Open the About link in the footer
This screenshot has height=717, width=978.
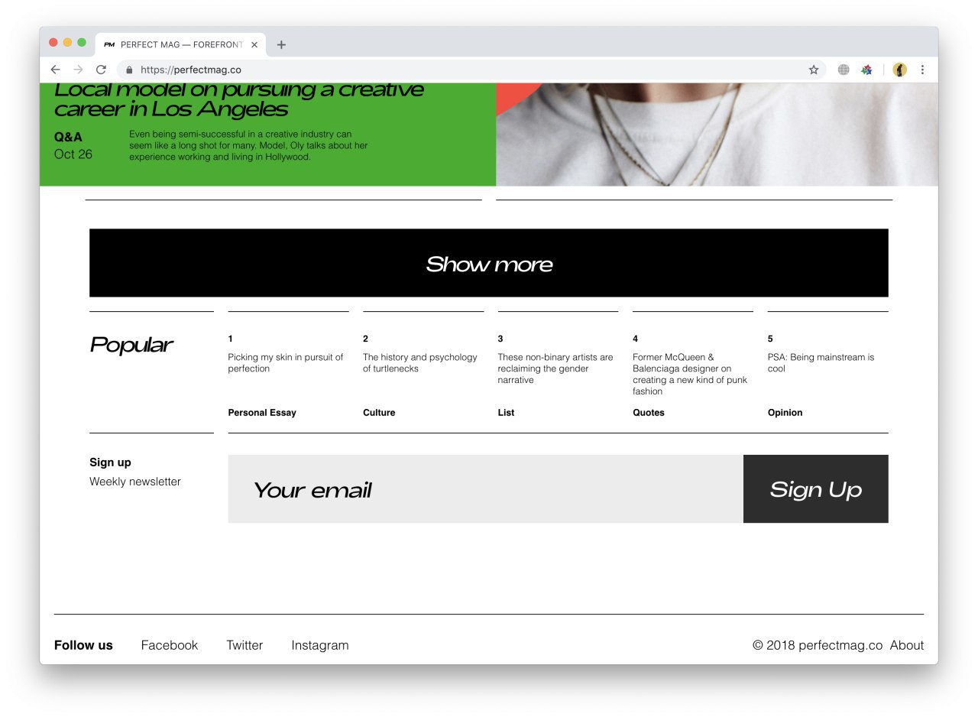[907, 645]
